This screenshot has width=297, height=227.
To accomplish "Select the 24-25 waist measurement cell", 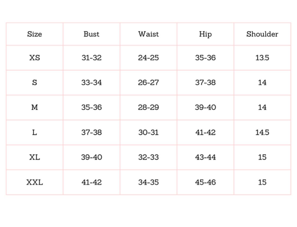I will tap(148, 58).
